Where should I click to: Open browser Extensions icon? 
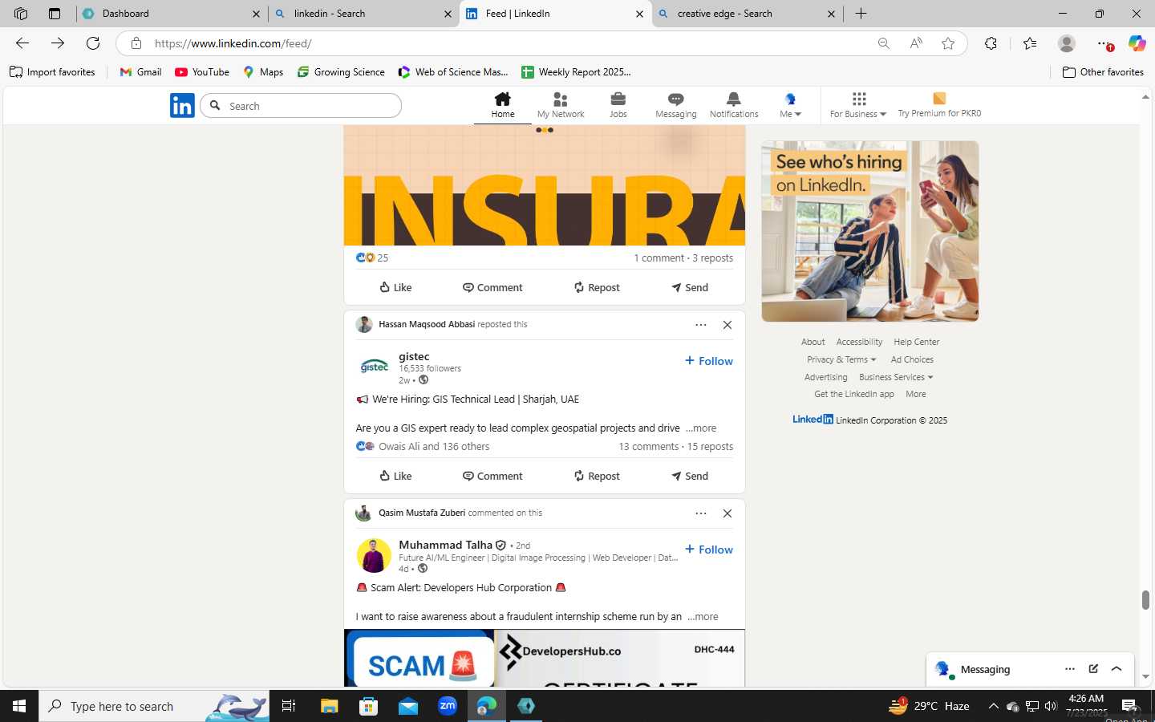pos(991,43)
